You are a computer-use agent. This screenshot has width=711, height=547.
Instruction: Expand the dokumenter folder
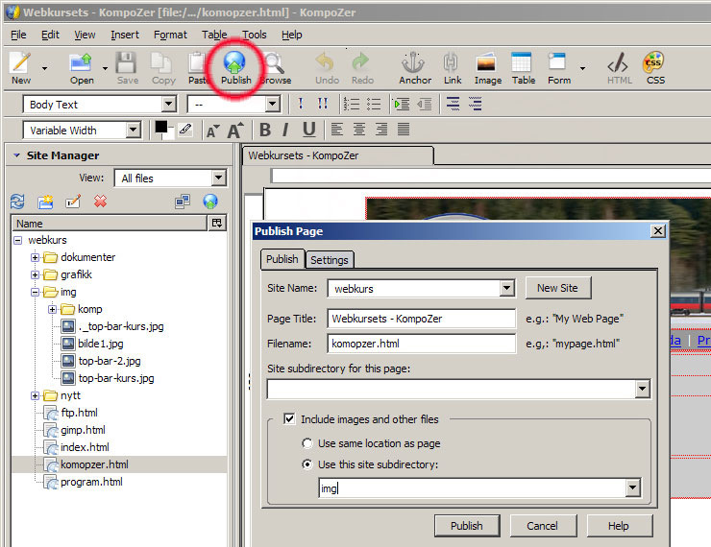pos(36,257)
